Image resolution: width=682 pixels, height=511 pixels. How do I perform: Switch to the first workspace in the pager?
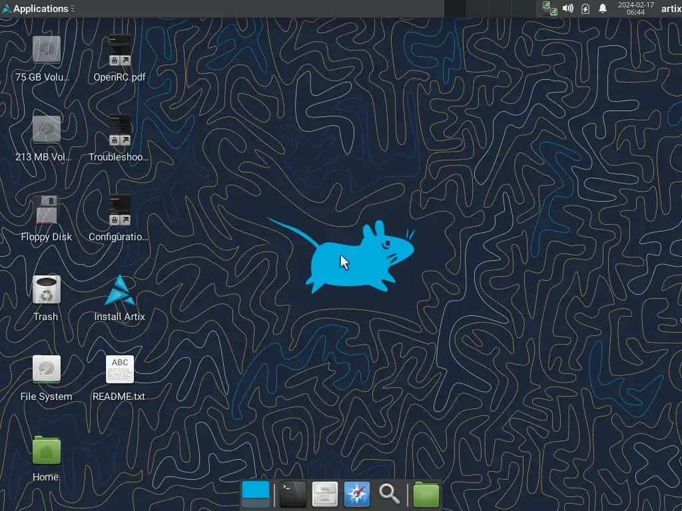pos(455,8)
